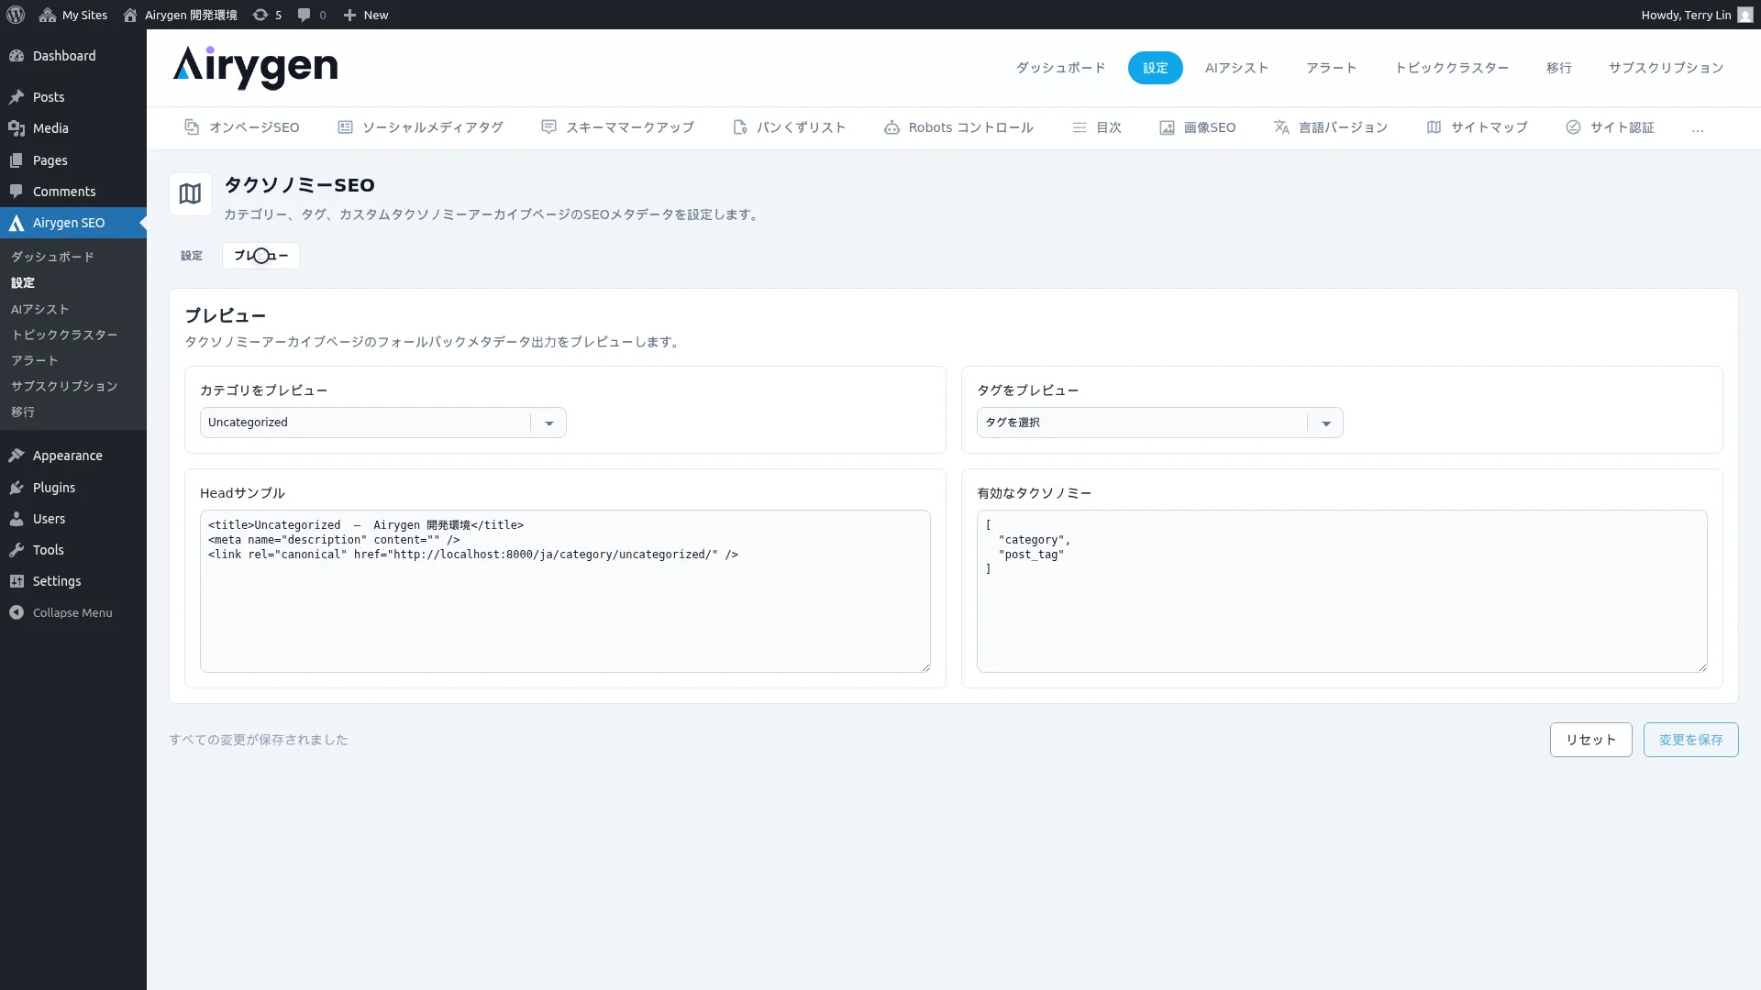Click the スキーママークアップ tab icon
The width and height of the screenshot is (1761, 990).
click(548, 127)
